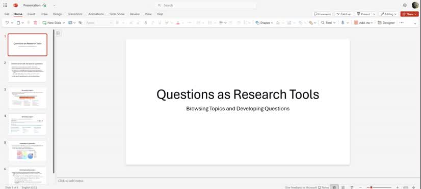Toggle Underline formatting
The height and width of the screenshot is (189, 421).
tap(160, 23)
